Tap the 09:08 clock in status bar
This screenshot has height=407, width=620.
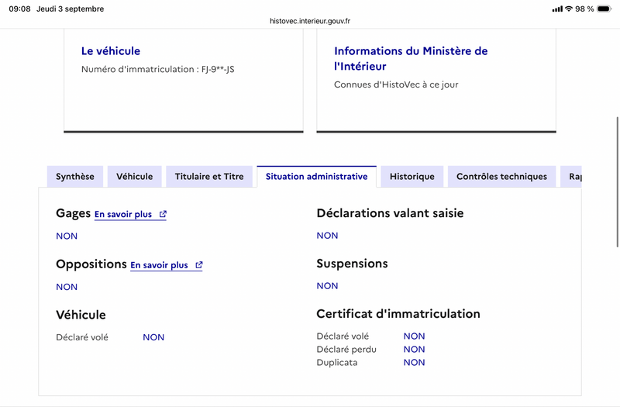coord(19,9)
